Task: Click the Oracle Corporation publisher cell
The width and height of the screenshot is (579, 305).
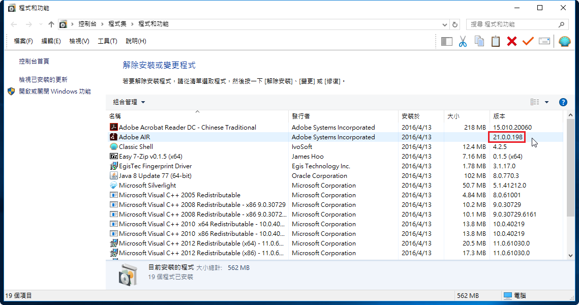Action: point(319,176)
